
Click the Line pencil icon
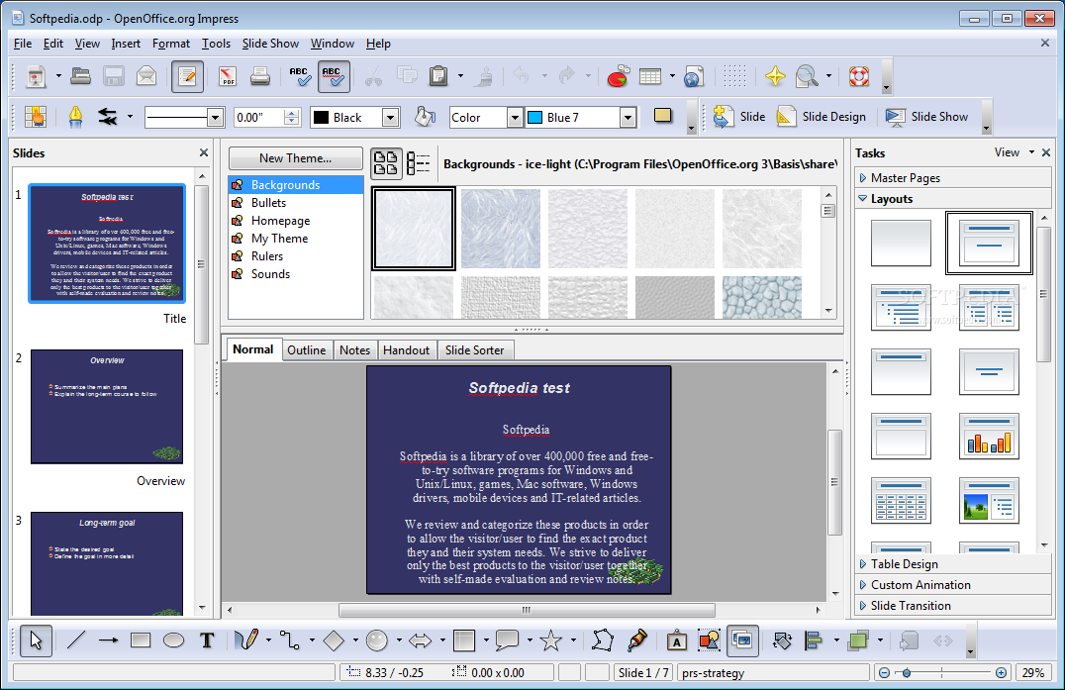75,117
